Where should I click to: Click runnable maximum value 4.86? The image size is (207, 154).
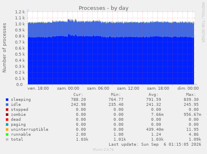[194, 134]
